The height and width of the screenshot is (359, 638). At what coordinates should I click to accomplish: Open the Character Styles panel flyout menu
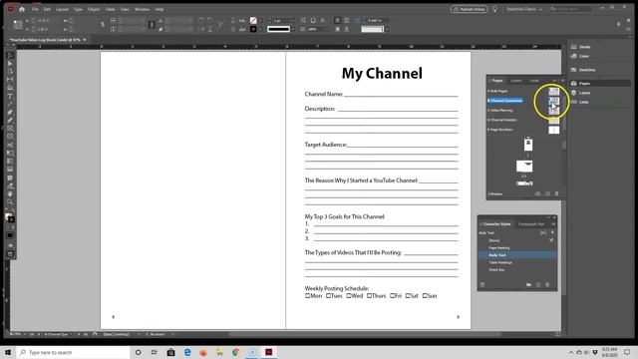(x=553, y=224)
